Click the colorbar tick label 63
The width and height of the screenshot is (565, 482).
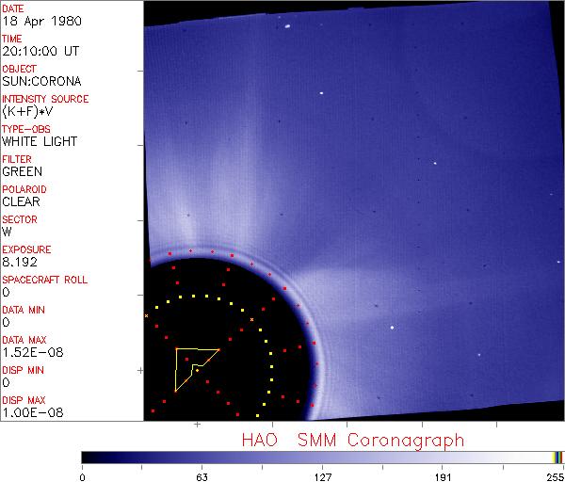(x=202, y=476)
